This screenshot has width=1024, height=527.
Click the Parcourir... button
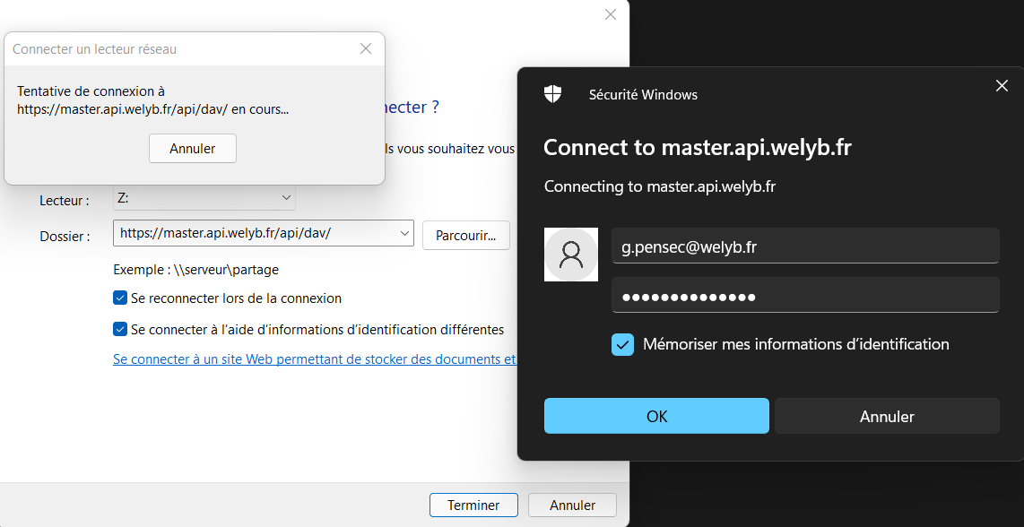[x=466, y=235]
